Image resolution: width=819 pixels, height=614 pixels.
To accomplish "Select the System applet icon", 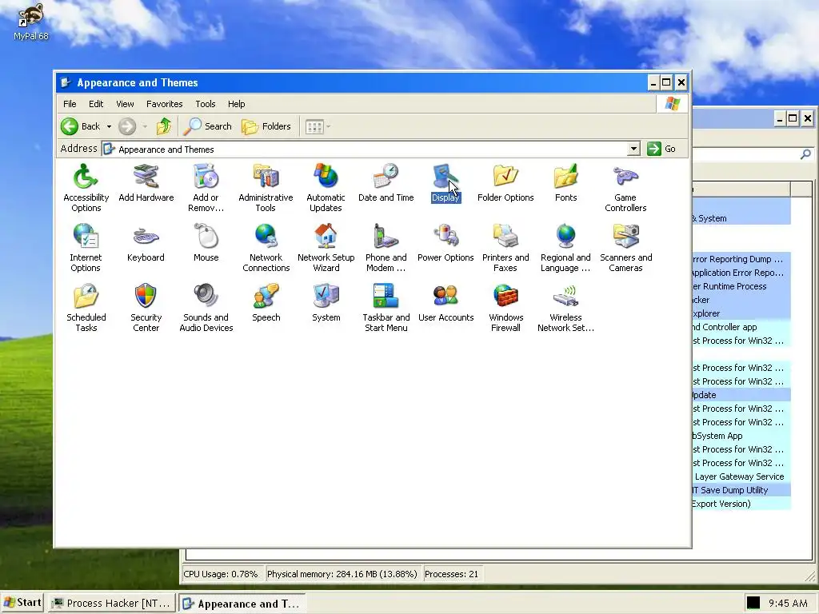I will coord(326,303).
